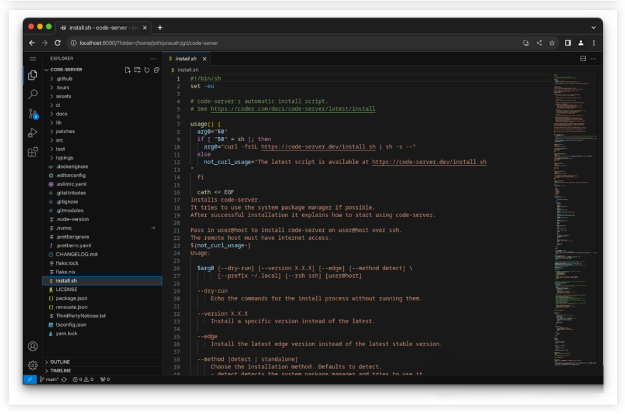Expand the OUTLINE section
Image resolution: width=625 pixels, height=414 pixels.
tap(60, 362)
